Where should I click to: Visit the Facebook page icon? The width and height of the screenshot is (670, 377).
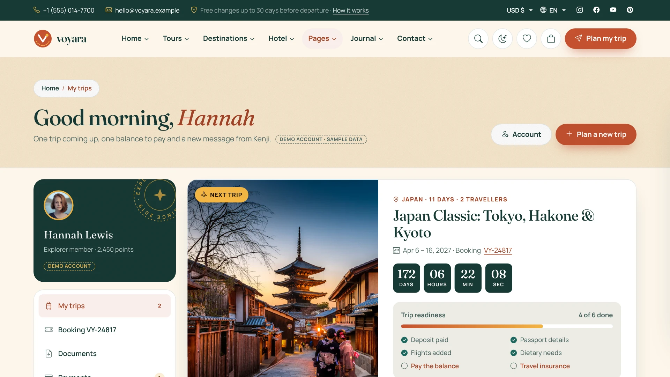point(596,10)
